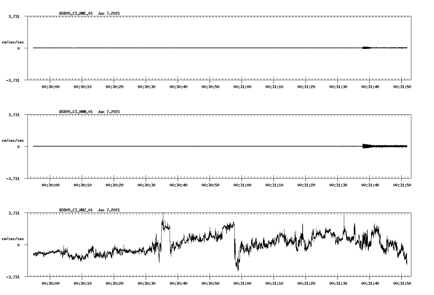434x295 pixels.
Task: Click the 00:30:30 time label under HNZ plot
Action: (x=146, y=284)
